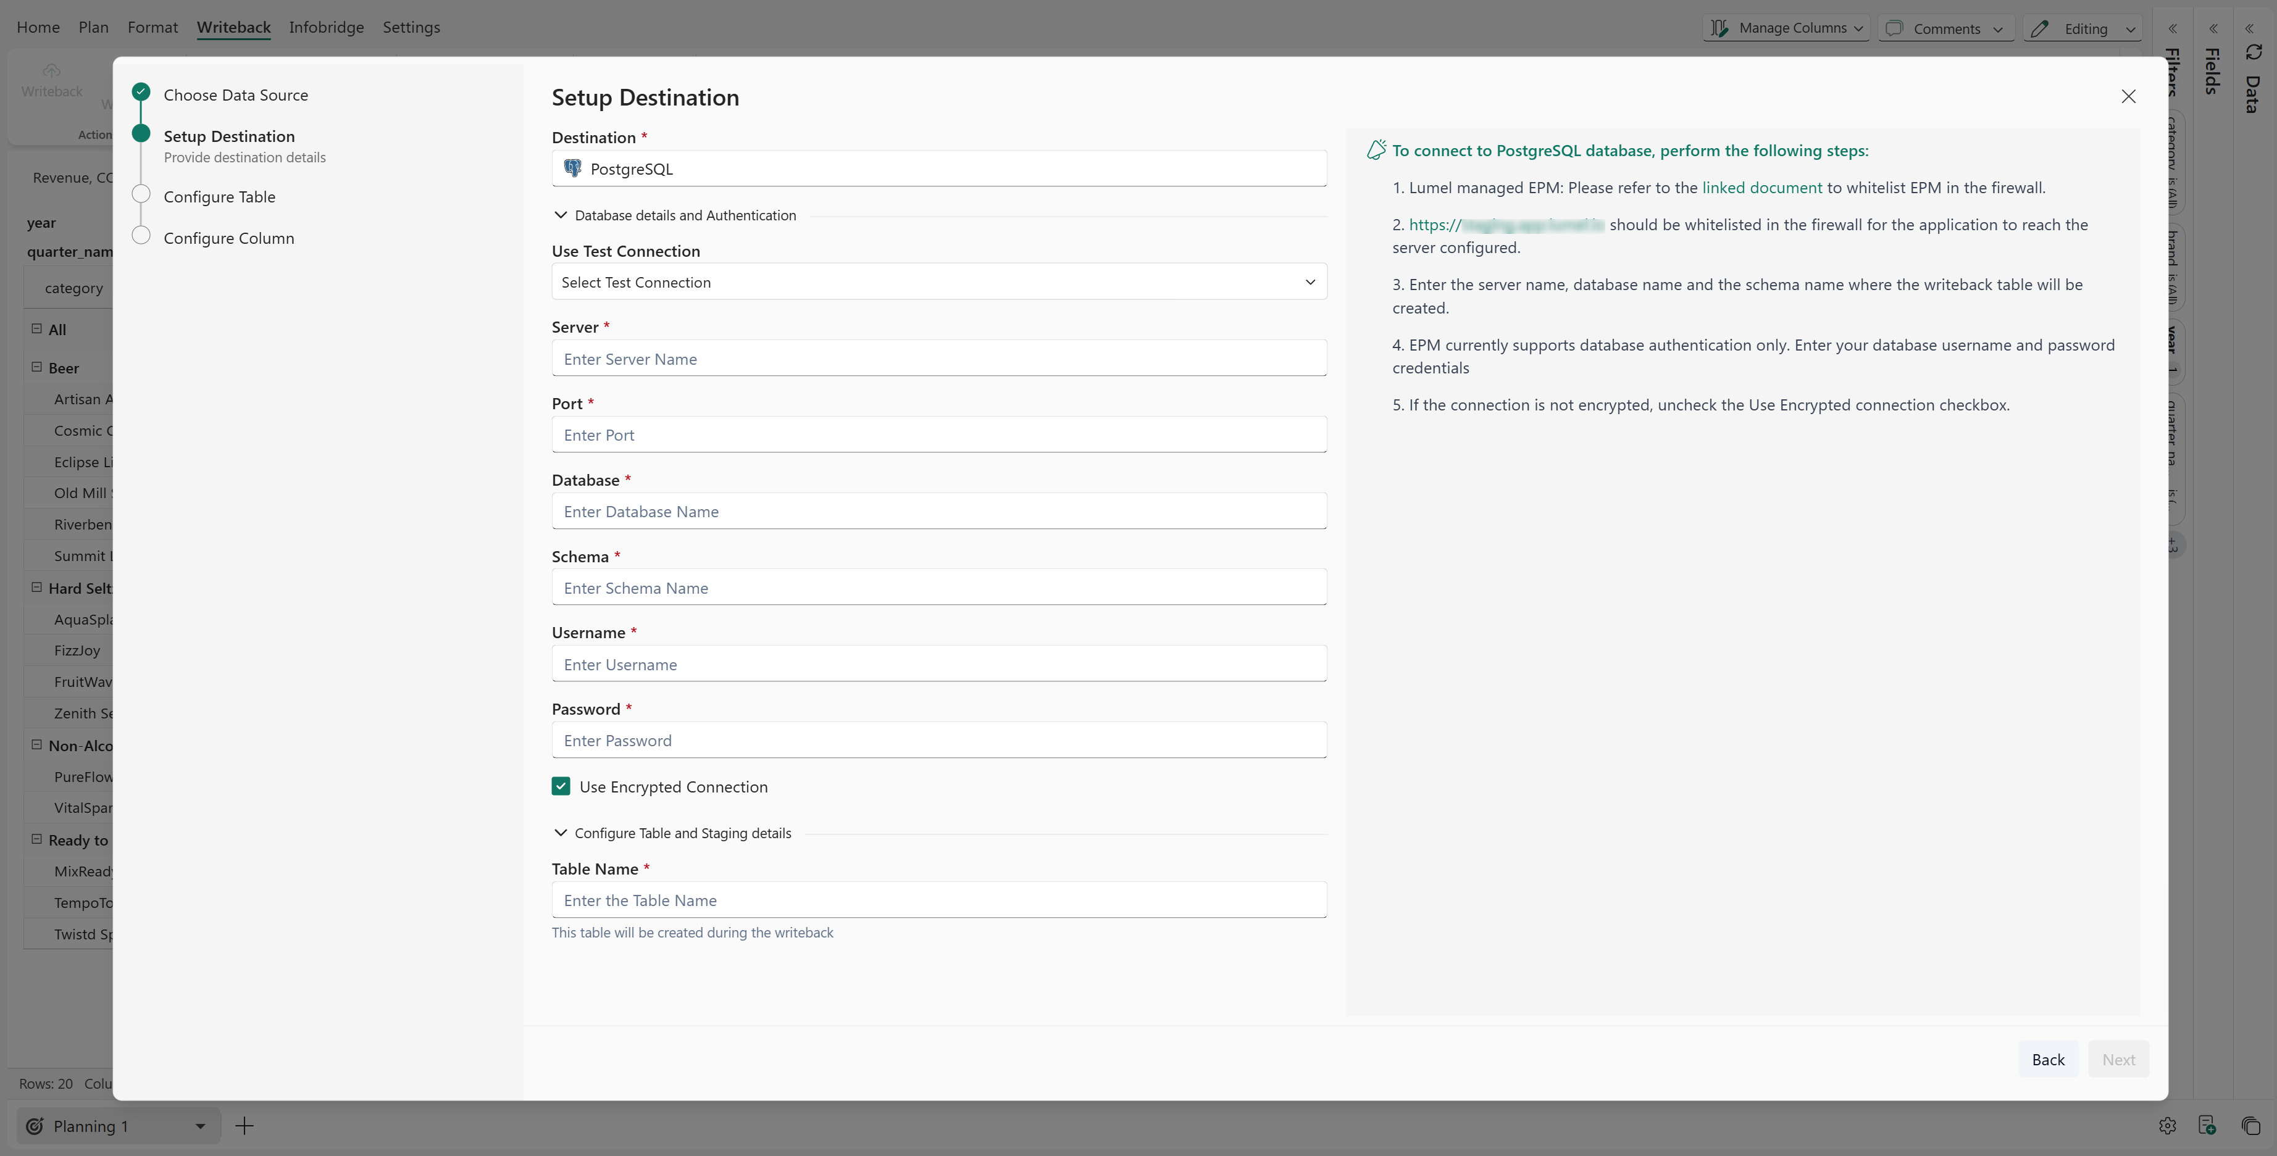Click the Planning 1 target icon
Viewport: 2277px width, 1156px height.
[x=35, y=1126]
